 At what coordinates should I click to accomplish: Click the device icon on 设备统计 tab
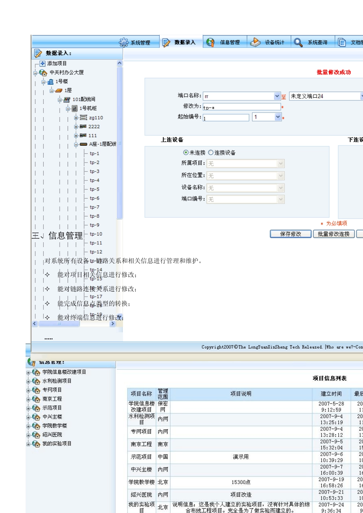(x=255, y=42)
